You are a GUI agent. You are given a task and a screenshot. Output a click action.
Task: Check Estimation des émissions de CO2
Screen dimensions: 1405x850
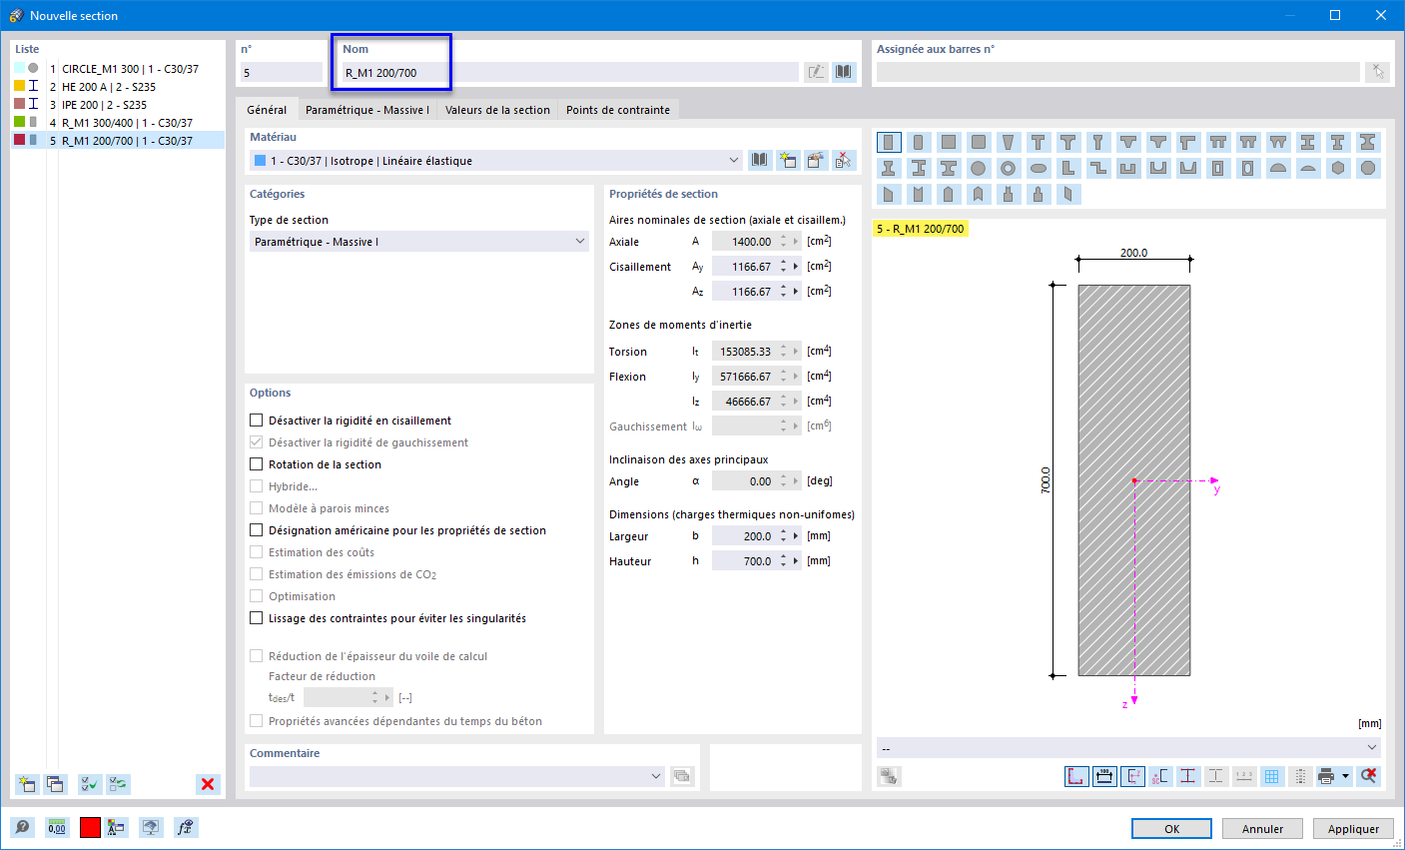tap(257, 574)
